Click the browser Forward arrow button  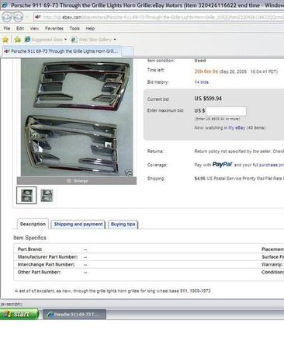(x=18, y=17)
